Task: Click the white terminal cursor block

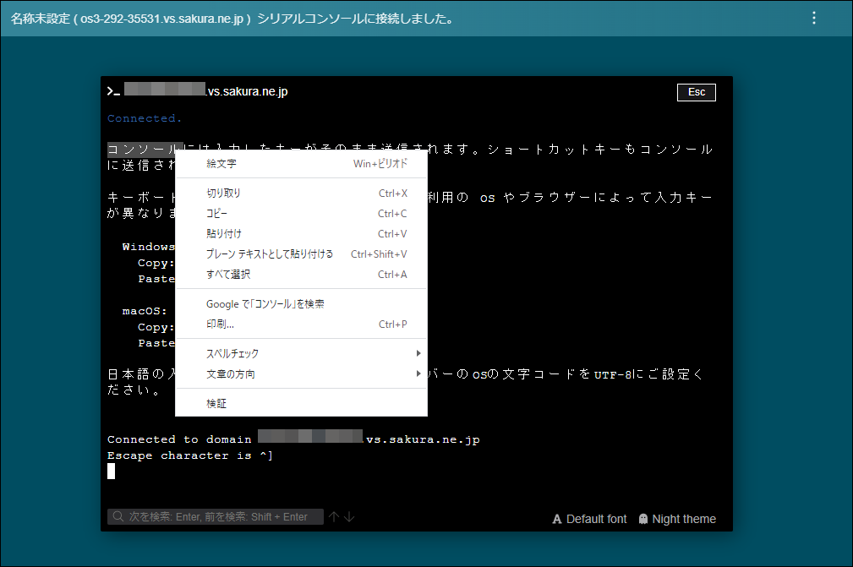Action: 111,472
